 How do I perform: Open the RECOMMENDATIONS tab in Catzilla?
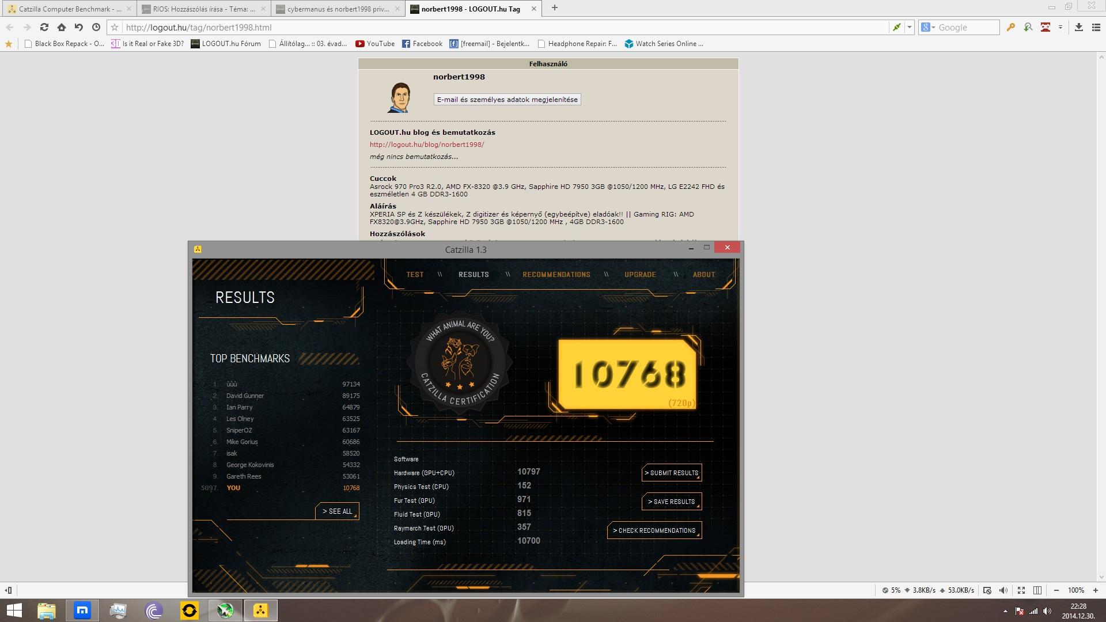click(x=556, y=275)
